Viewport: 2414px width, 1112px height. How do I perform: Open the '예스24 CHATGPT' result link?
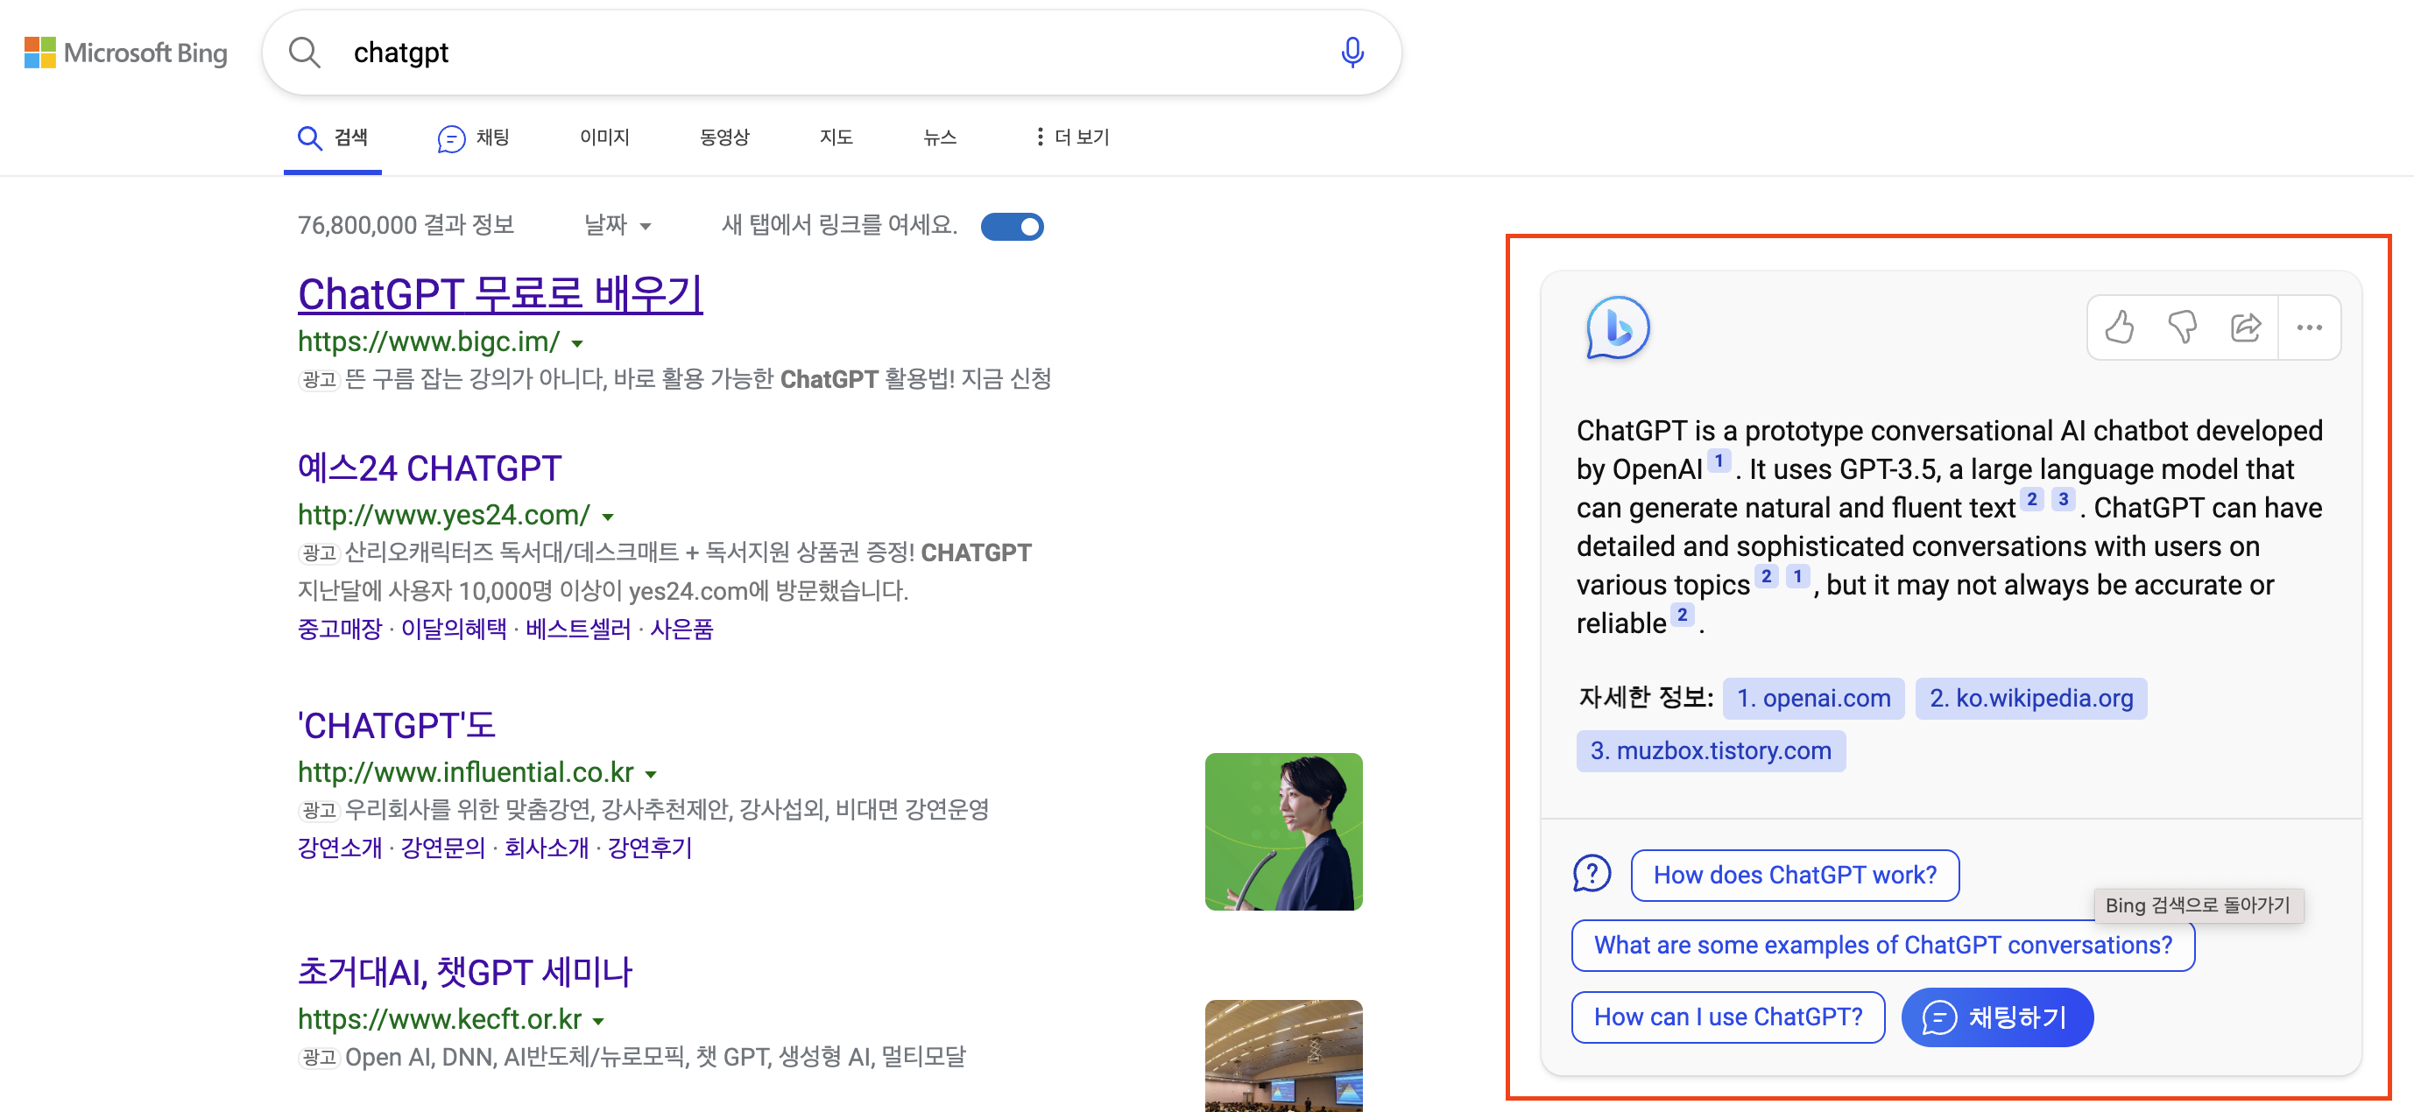click(429, 468)
